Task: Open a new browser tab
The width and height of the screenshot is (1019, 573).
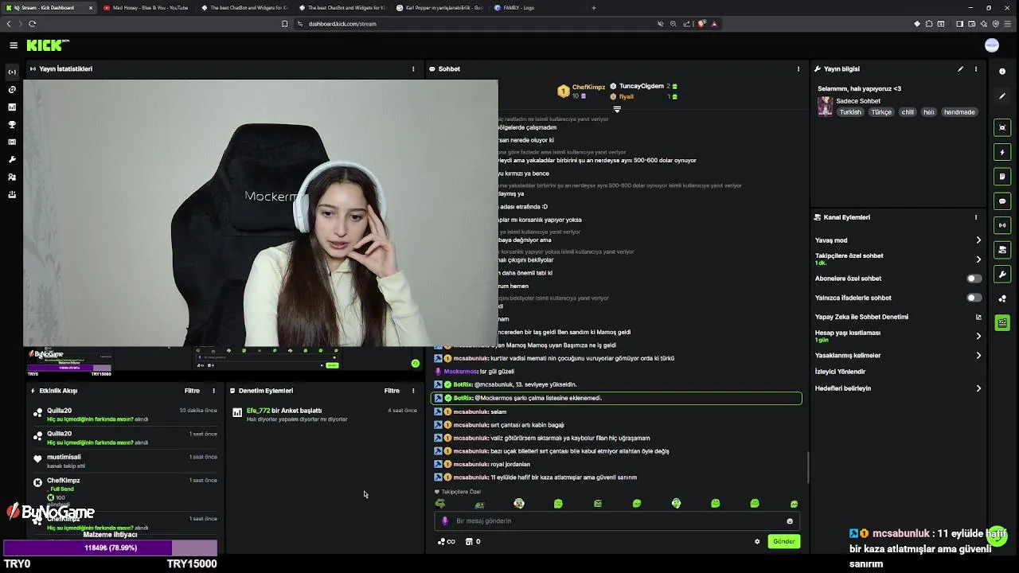Action: pyautogui.click(x=594, y=8)
